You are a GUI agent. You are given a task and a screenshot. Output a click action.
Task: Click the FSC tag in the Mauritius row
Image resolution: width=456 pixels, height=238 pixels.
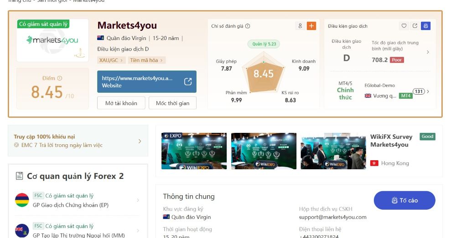click(38, 195)
